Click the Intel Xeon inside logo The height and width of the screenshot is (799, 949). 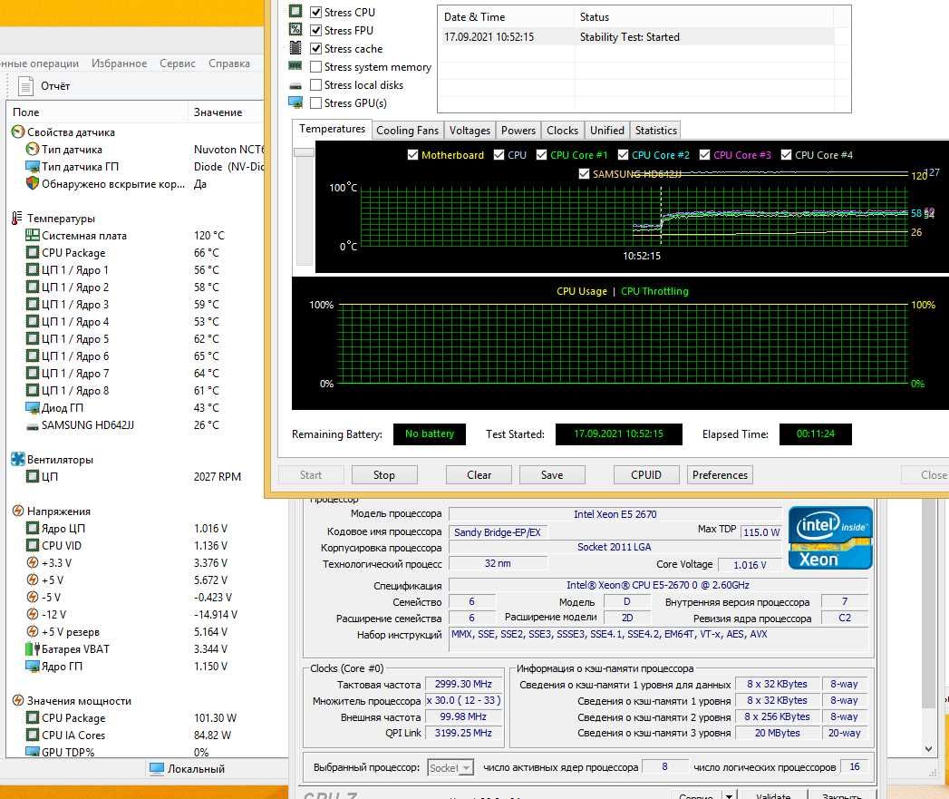click(x=830, y=538)
